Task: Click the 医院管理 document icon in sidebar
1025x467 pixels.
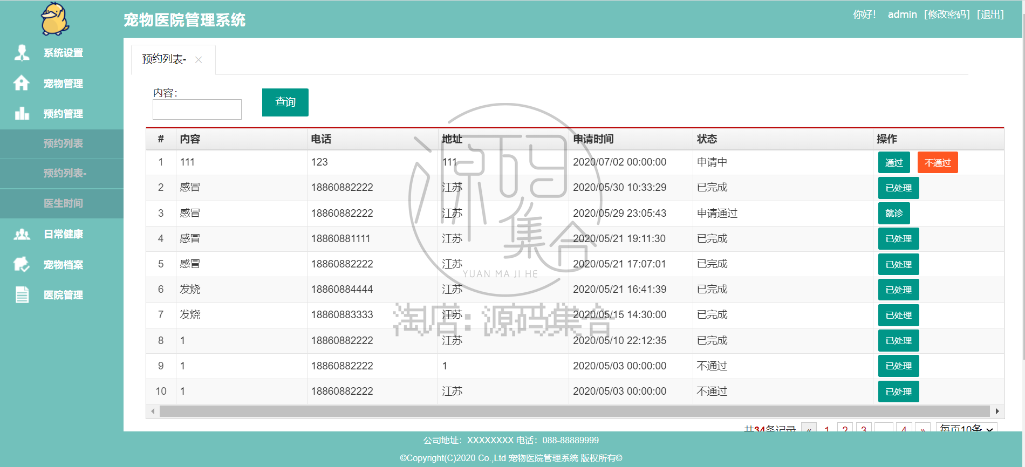Action: (22, 295)
